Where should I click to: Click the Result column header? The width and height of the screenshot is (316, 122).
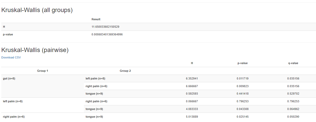[x=96, y=19]
